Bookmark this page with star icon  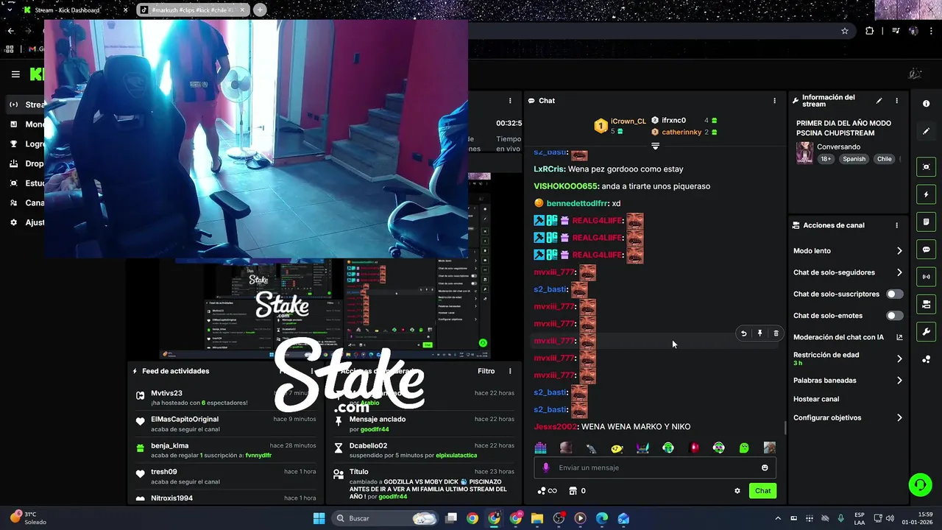(845, 31)
